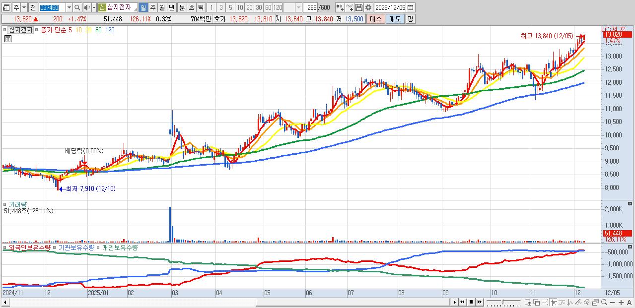Viewport: 635px width, 308px height.
Task: Expand the stock code history dropdown
Action: pos(69,7)
